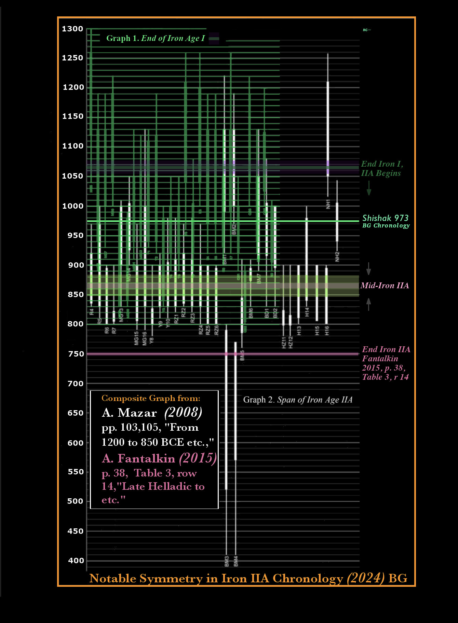
Task: Select the HZ11 sample label
Action: [284, 343]
